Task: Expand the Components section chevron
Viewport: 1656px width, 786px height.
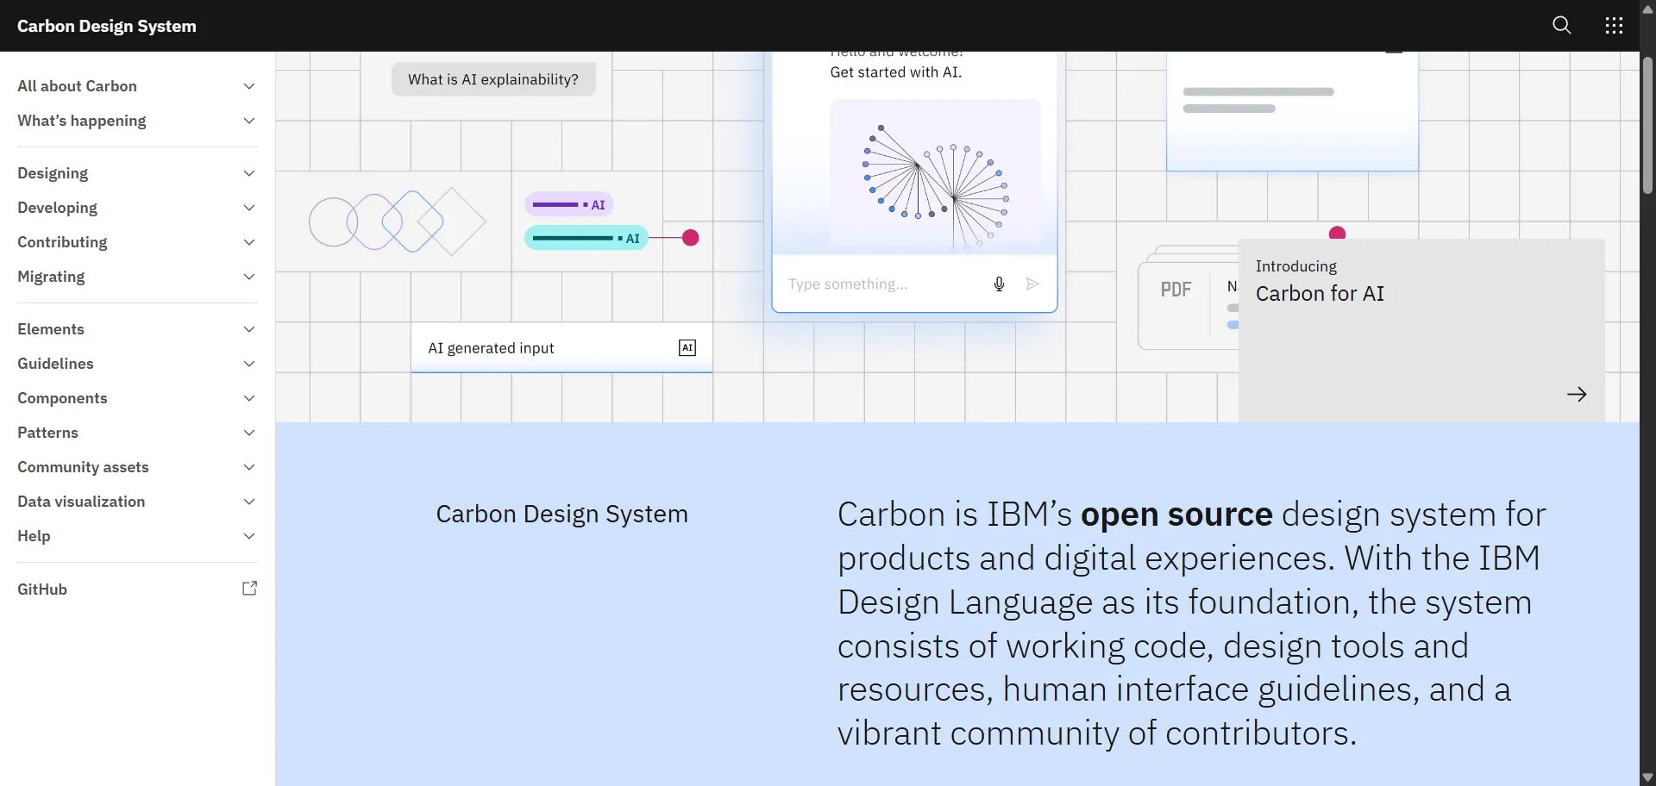Action: (x=249, y=398)
